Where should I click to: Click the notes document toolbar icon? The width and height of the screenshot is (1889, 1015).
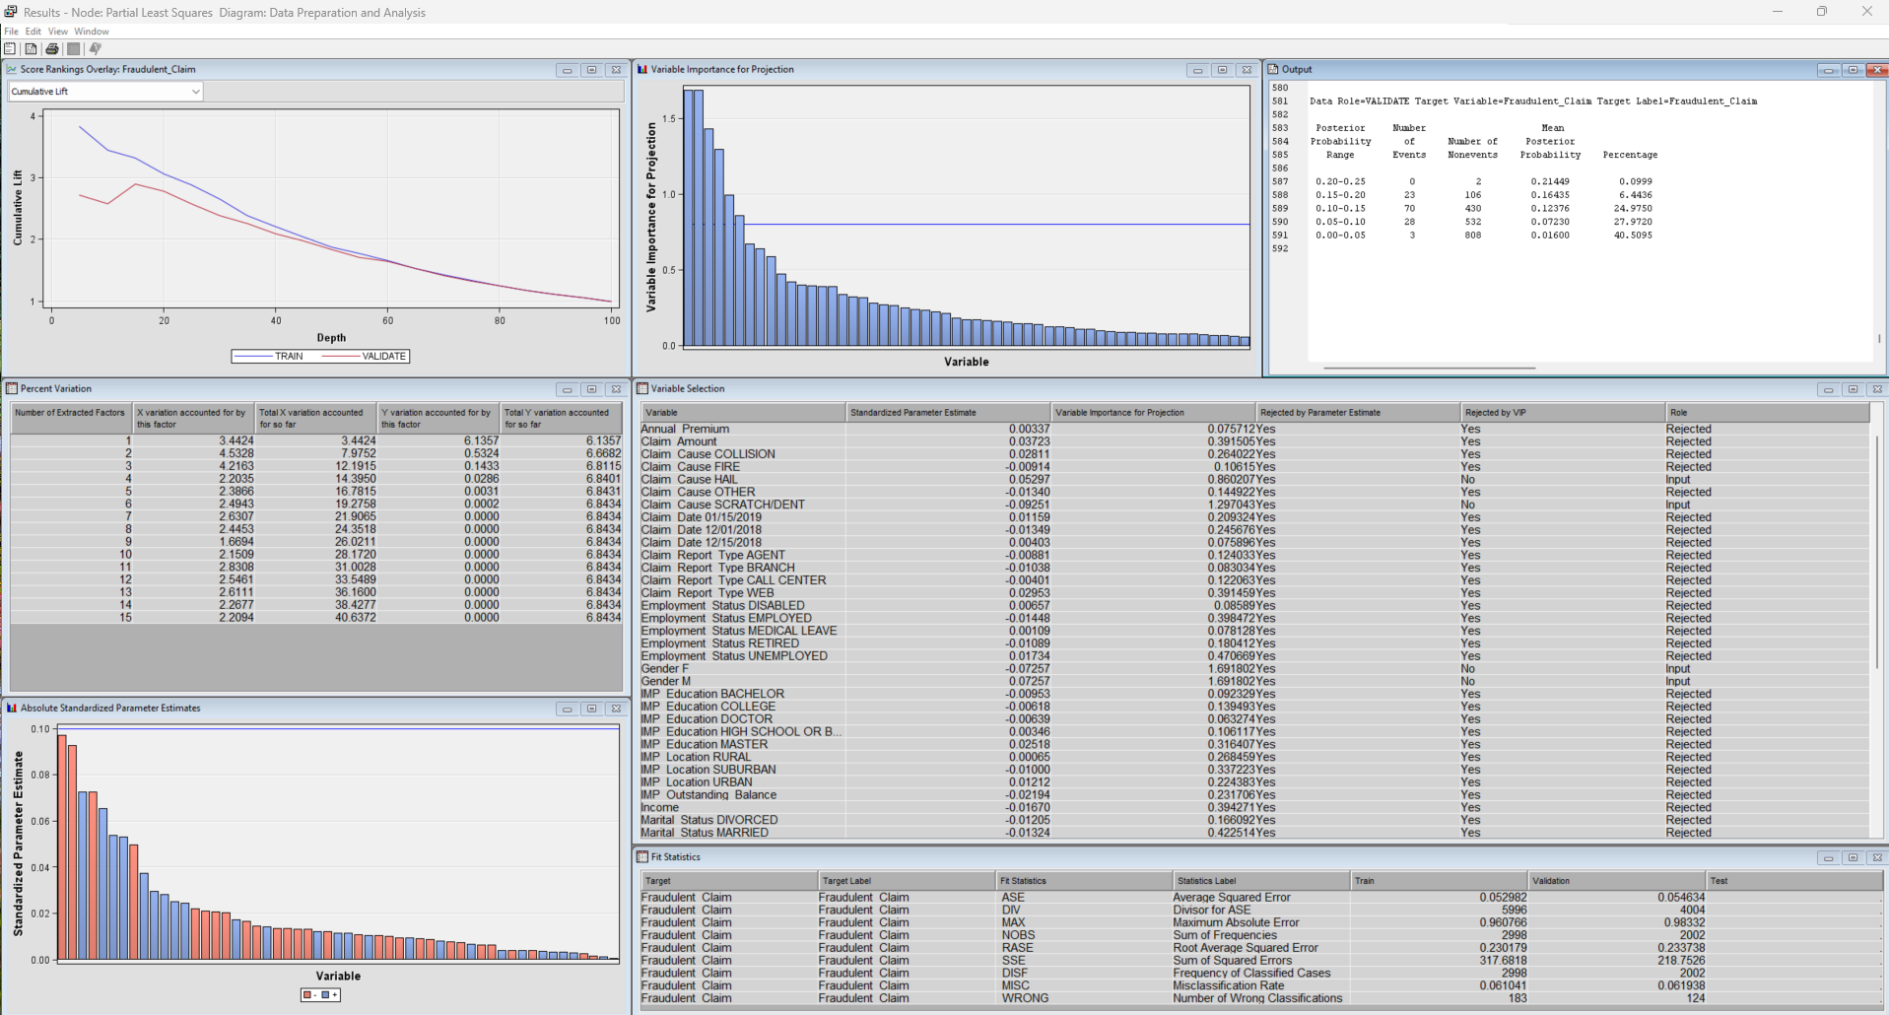[10, 48]
